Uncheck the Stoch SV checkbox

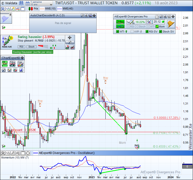(x=161, y=31)
